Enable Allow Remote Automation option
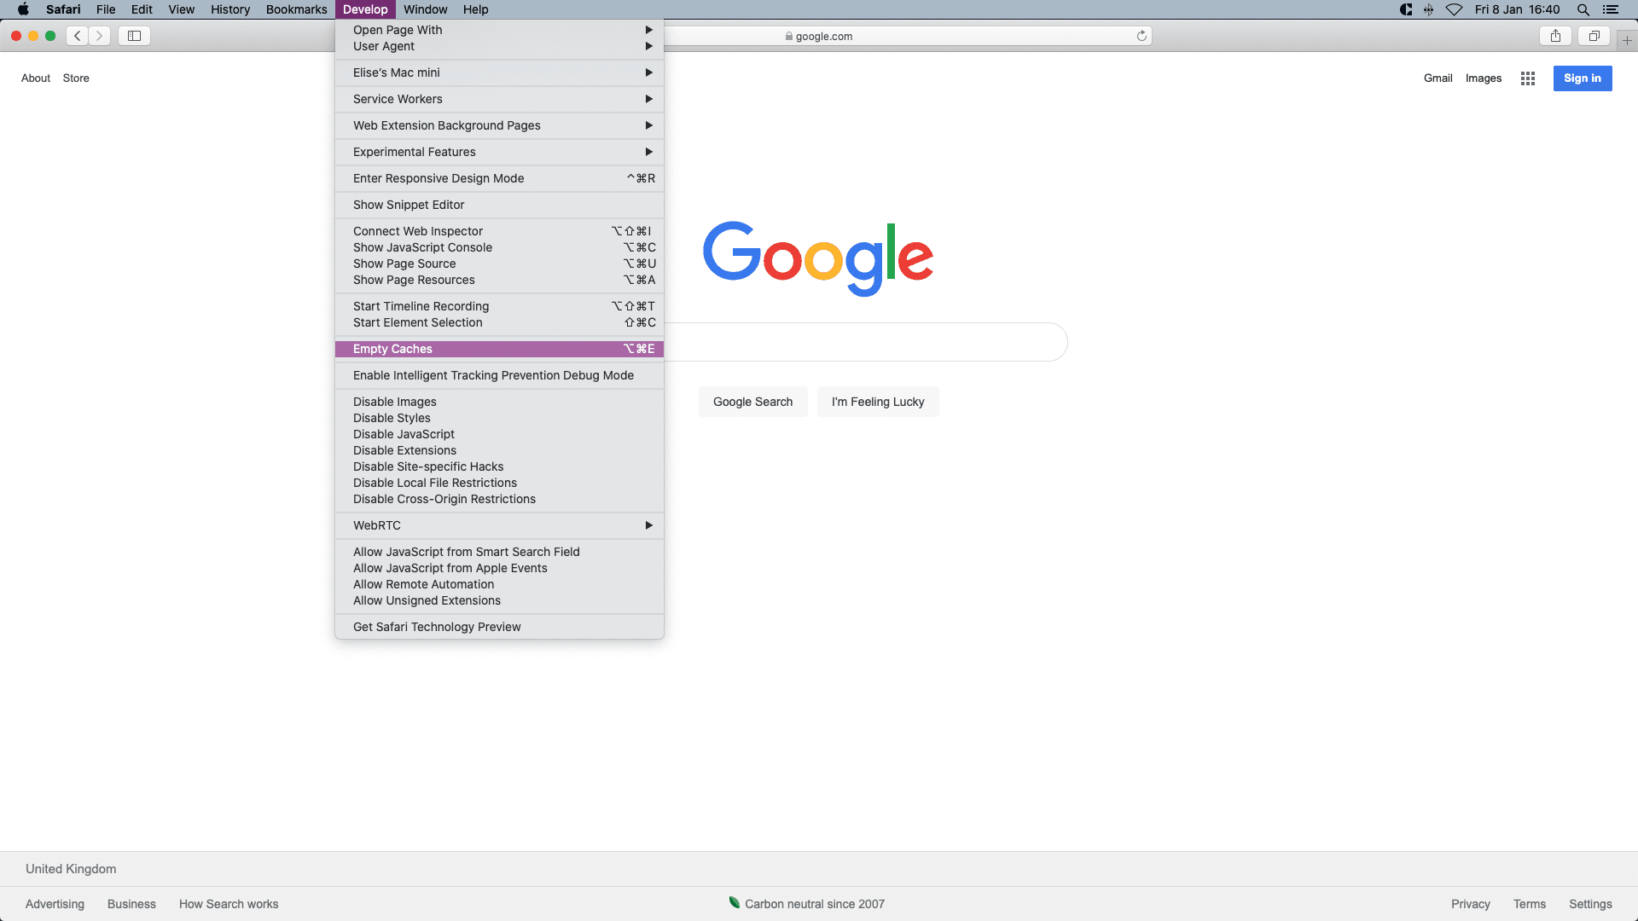 point(423,584)
